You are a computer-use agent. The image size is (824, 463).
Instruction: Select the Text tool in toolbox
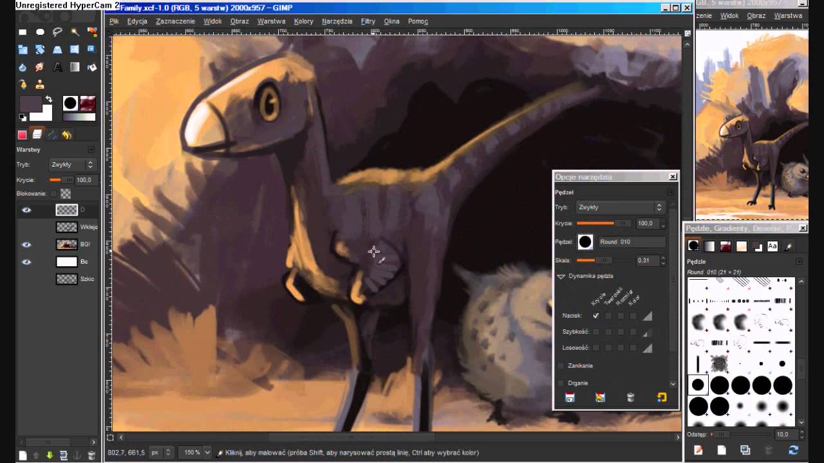pyautogui.click(x=57, y=67)
